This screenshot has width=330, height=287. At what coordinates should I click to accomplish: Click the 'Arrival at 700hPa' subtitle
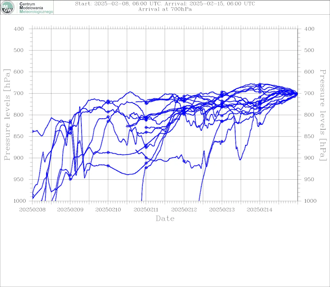(x=165, y=9)
